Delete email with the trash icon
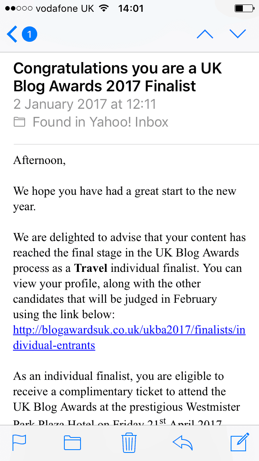Image resolution: width=259 pixels, height=461 pixels. [129, 442]
